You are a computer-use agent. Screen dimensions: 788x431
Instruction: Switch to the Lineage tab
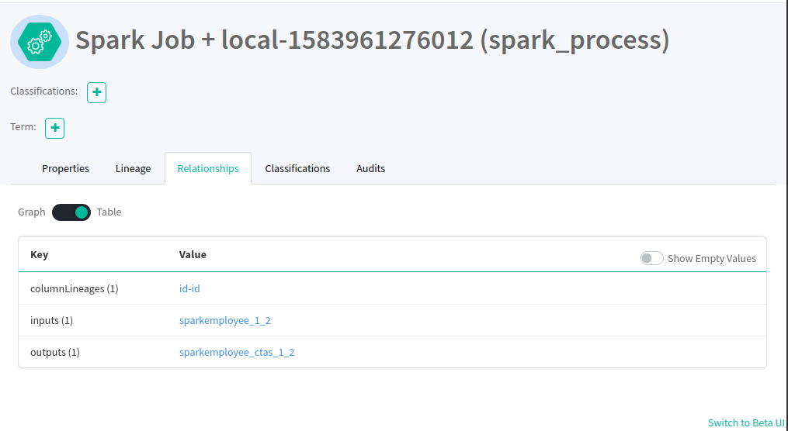[x=134, y=168]
